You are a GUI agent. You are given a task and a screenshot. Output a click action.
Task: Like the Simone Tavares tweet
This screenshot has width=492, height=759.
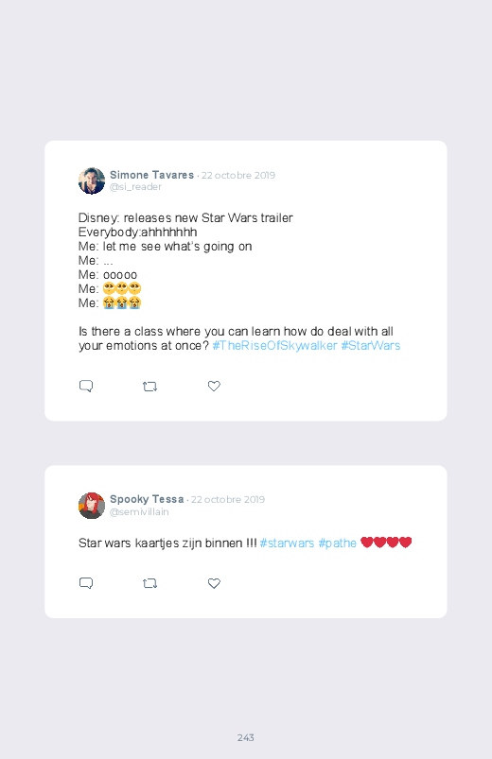pyautogui.click(x=214, y=386)
